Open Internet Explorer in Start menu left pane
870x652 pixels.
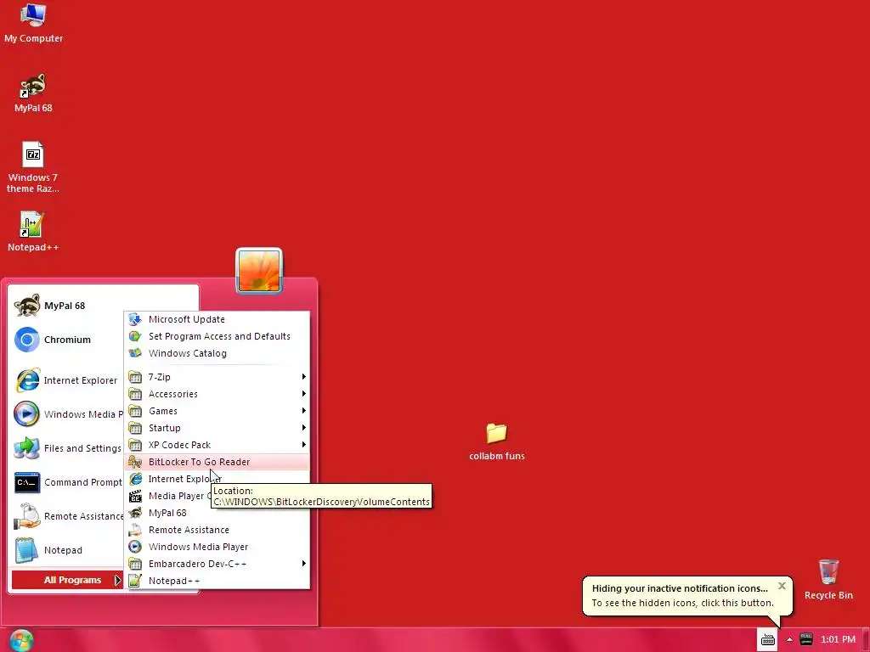tap(66, 380)
